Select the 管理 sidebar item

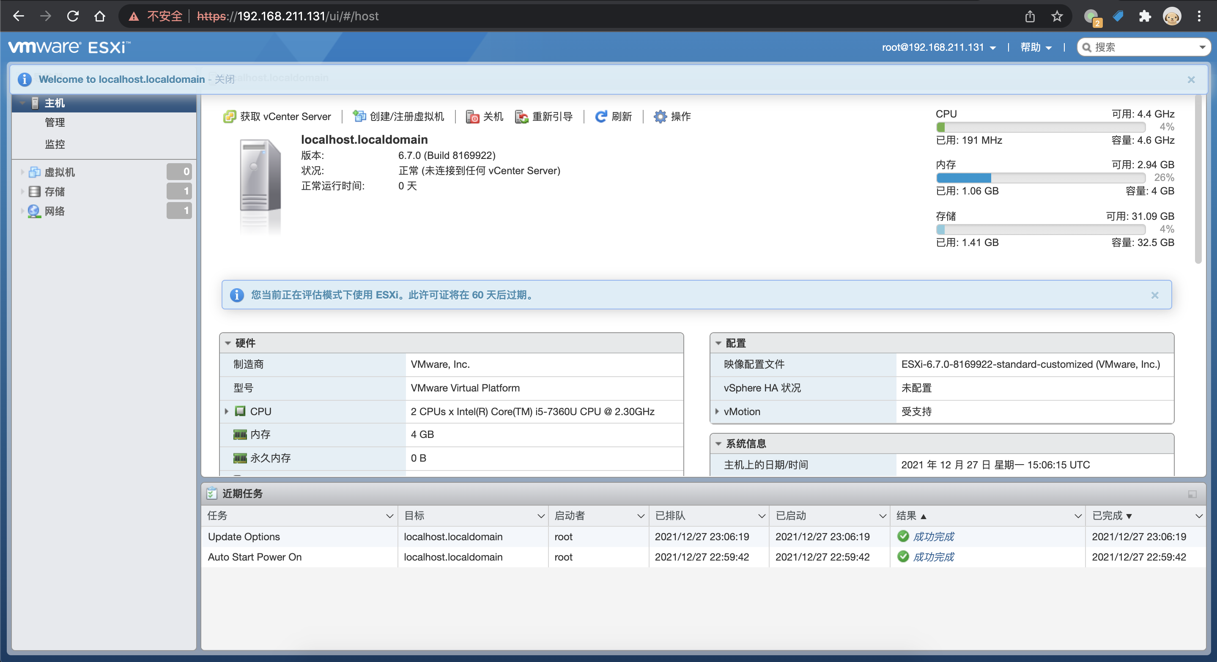(x=55, y=122)
